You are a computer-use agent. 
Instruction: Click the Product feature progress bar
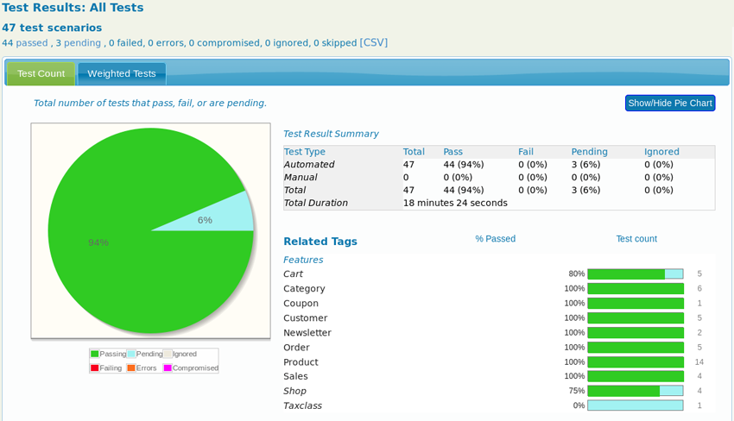tap(636, 362)
